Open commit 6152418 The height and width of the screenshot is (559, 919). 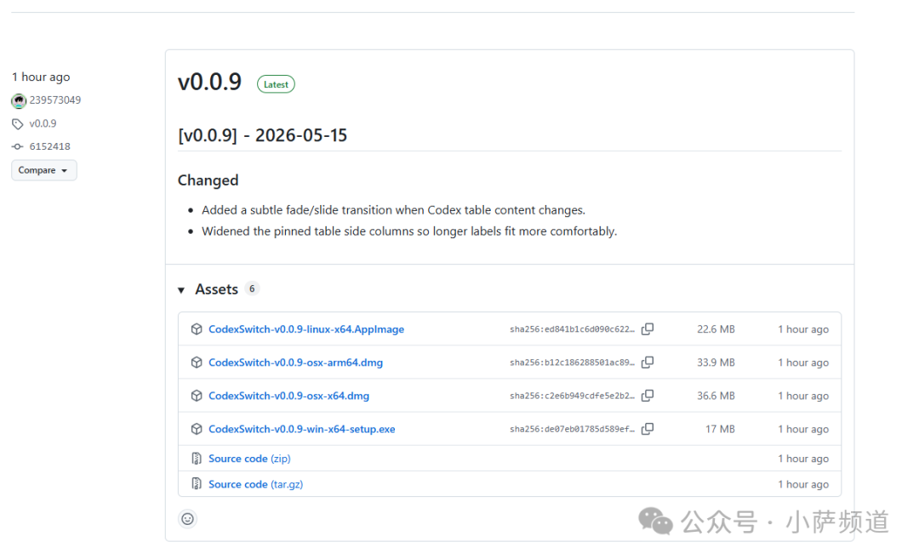tap(50, 146)
